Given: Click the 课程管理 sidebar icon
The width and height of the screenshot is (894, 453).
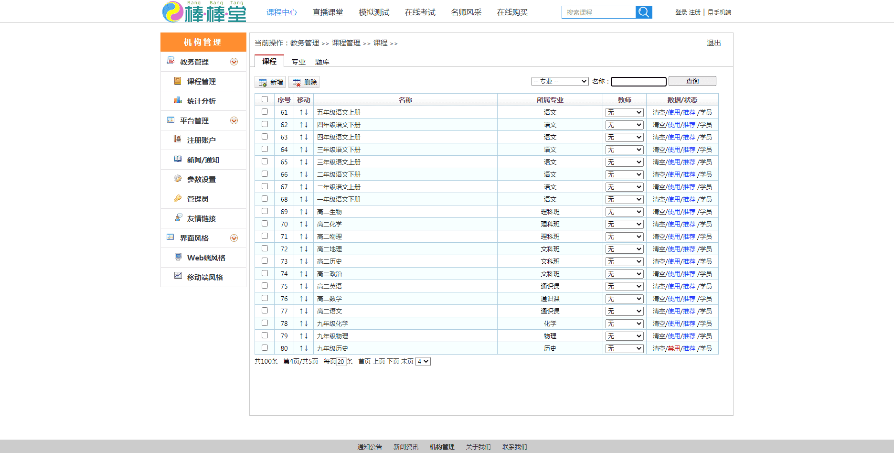Looking at the screenshot, I should coord(178,81).
